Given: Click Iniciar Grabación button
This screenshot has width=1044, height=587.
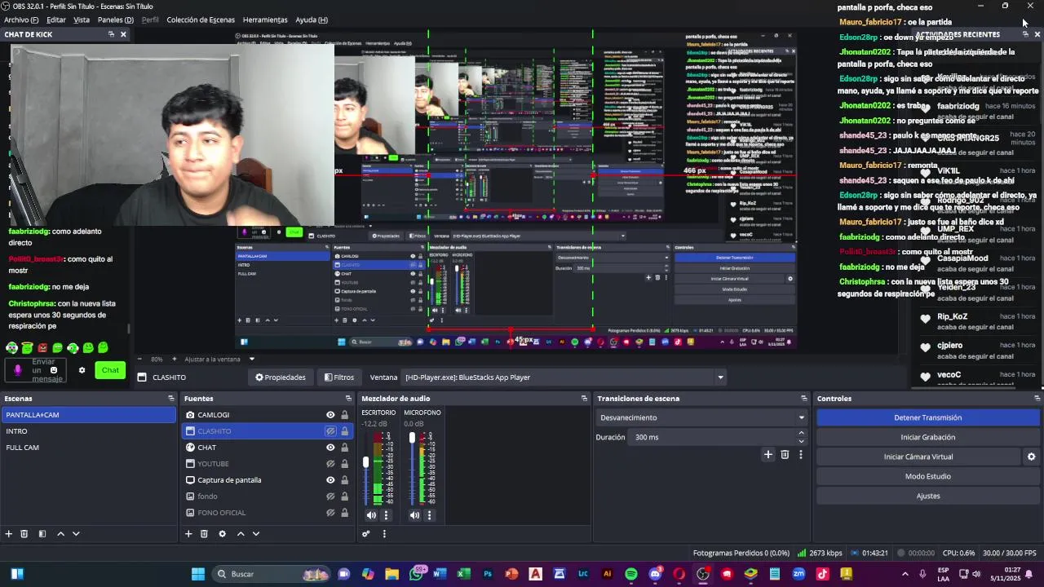Looking at the screenshot, I should 927,437.
